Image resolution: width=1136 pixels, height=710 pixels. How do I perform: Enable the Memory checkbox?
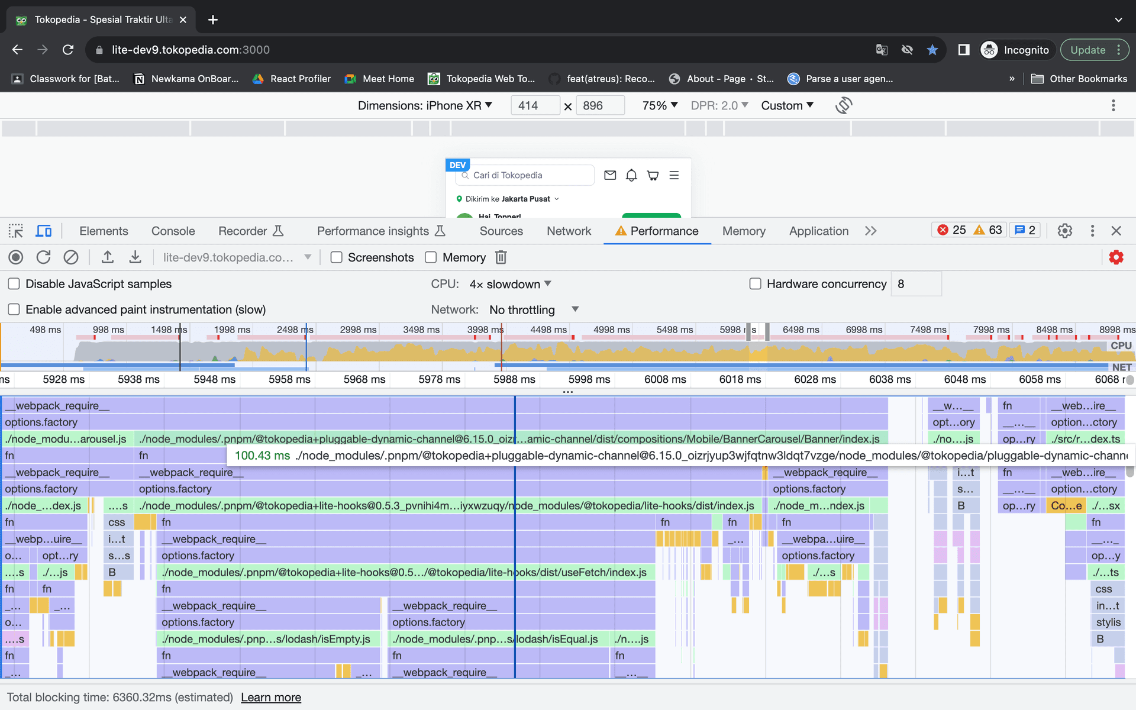click(431, 257)
